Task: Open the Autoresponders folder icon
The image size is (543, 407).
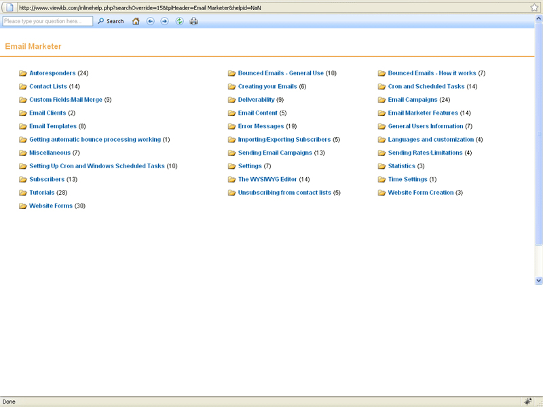Action: tap(23, 73)
